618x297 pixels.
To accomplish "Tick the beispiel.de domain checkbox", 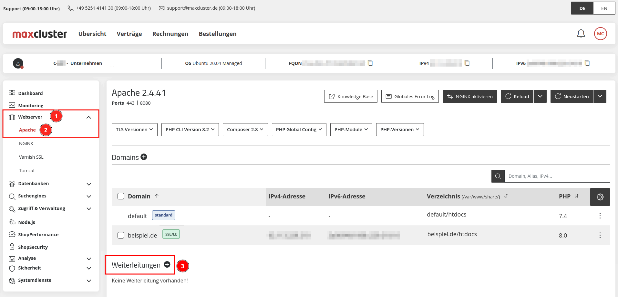I will [x=121, y=235].
